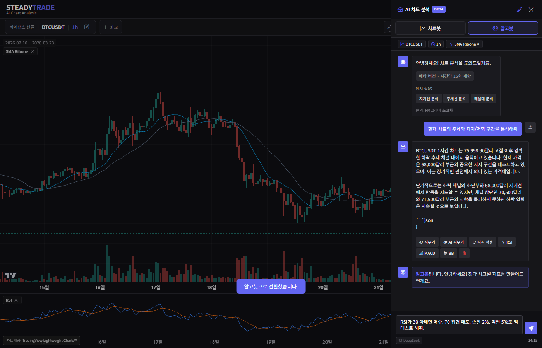Click the pencil drawing tool at chart edge
542x348 pixels.
click(x=388, y=27)
